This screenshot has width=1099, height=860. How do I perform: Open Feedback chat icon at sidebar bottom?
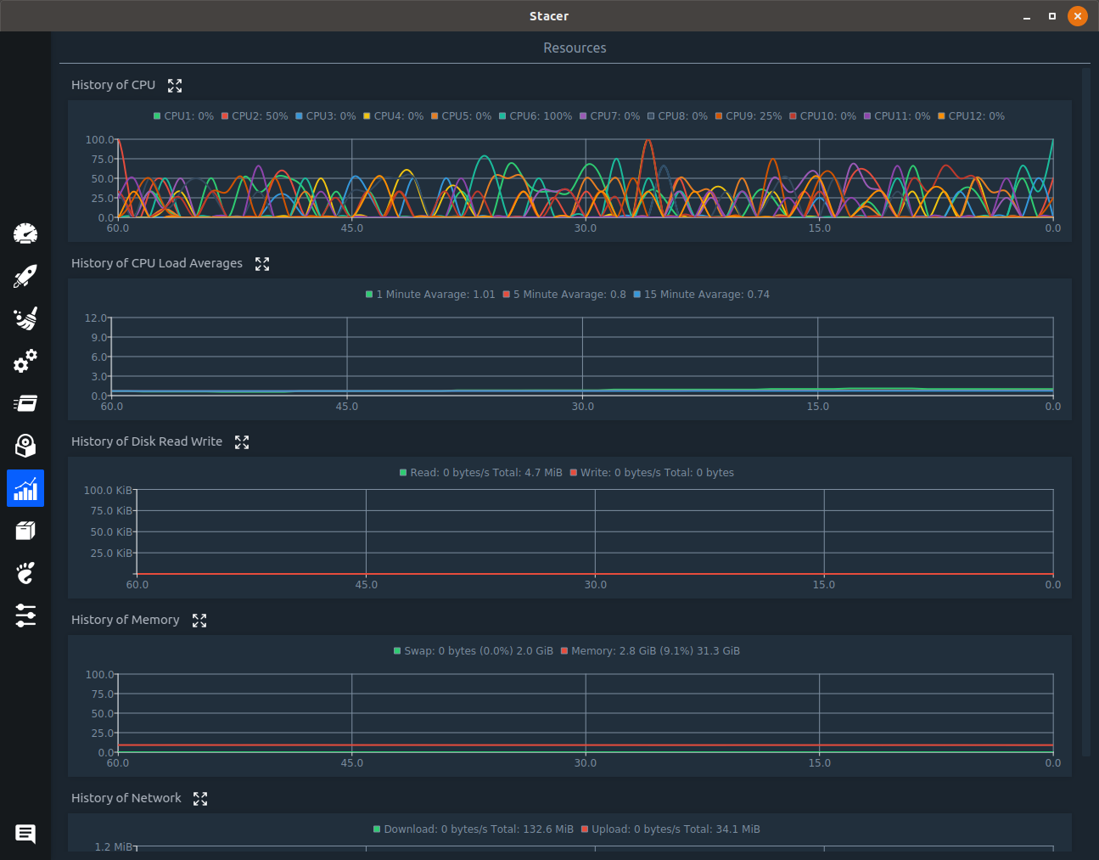tap(25, 834)
